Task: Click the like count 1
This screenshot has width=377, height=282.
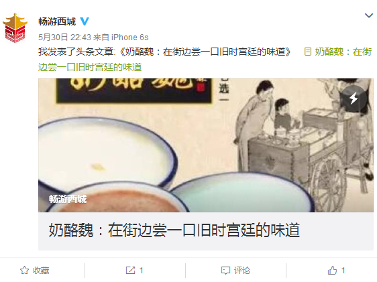Action: [x=343, y=271]
